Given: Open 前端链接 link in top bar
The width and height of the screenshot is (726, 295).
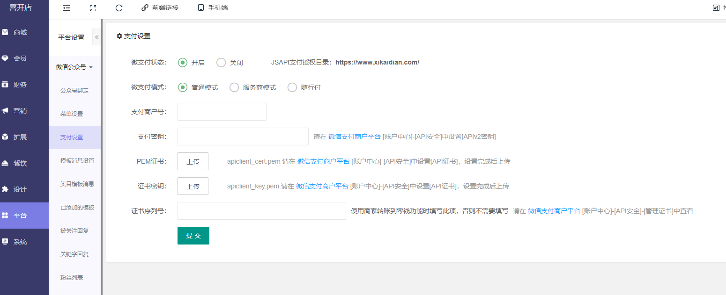Looking at the screenshot, I should (160, 8).
